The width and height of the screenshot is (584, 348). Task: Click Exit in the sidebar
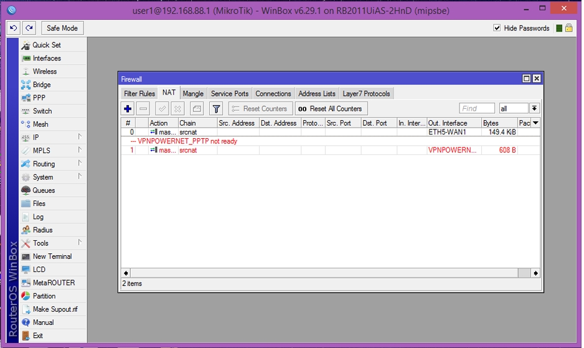coord(37,336)
